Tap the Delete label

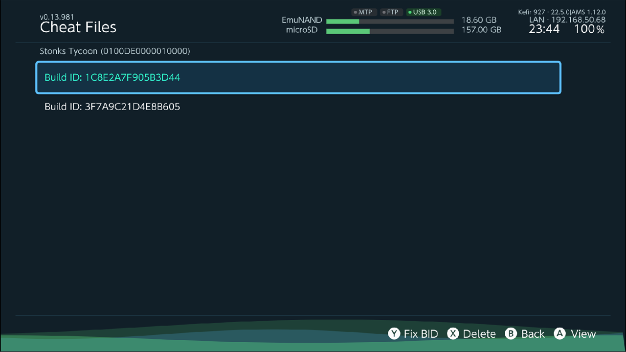[x=479, y=334]
